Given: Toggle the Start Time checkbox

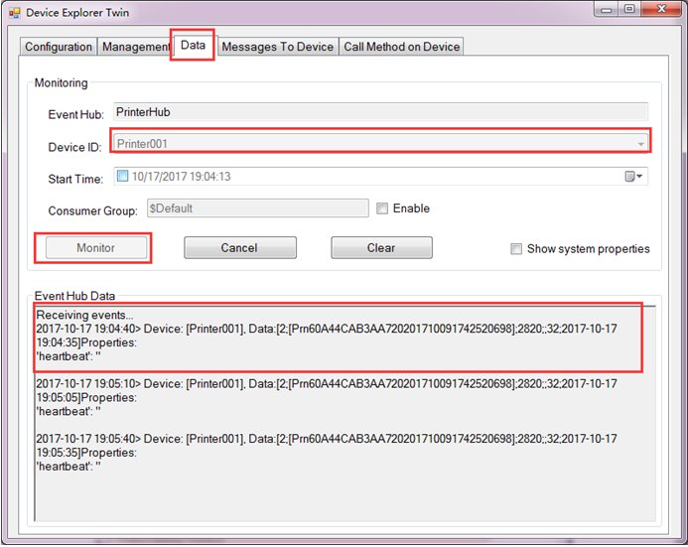Looking at the screenshot, I should point(122,177).
